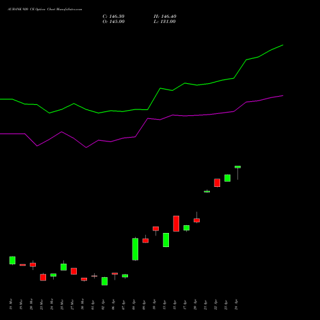Select the high value 'H: 146.40'
Screen dimensions: 320x320
click(165, 17)
